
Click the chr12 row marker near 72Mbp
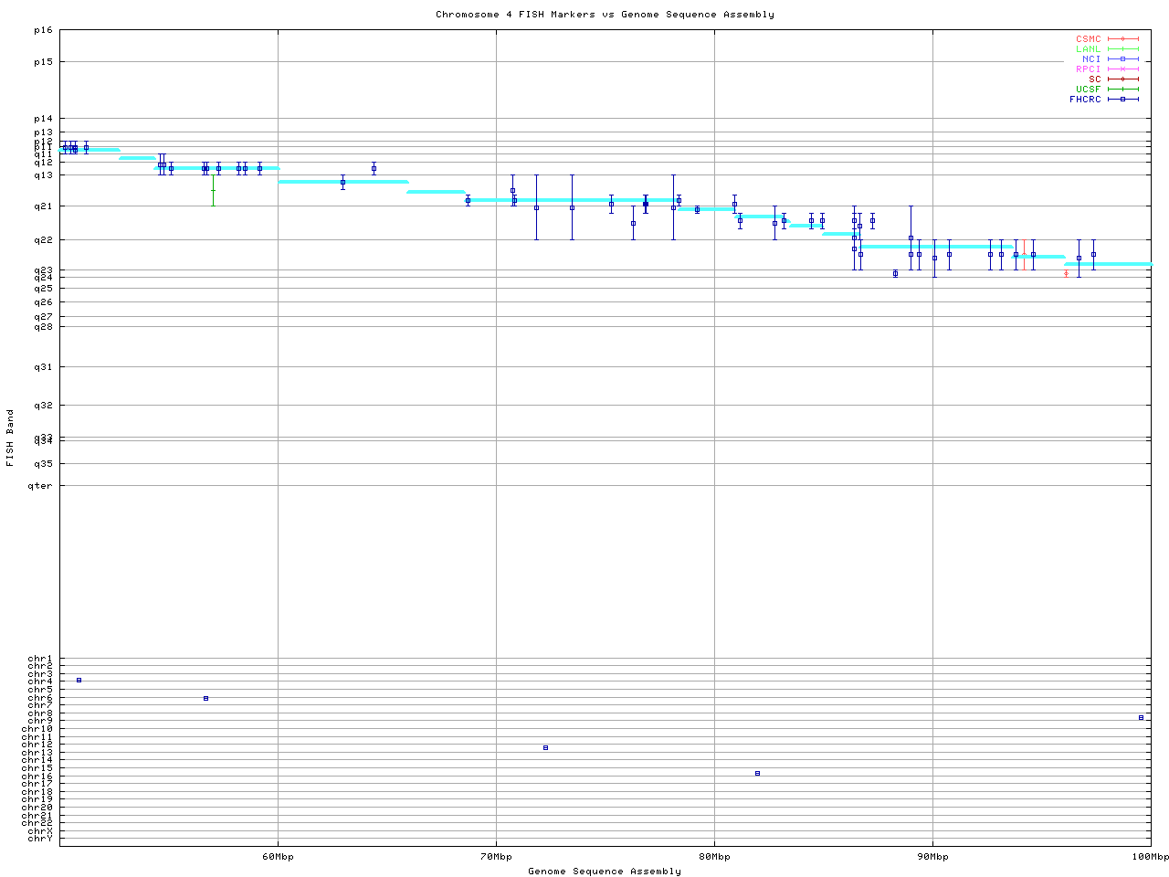click(545, 748)
